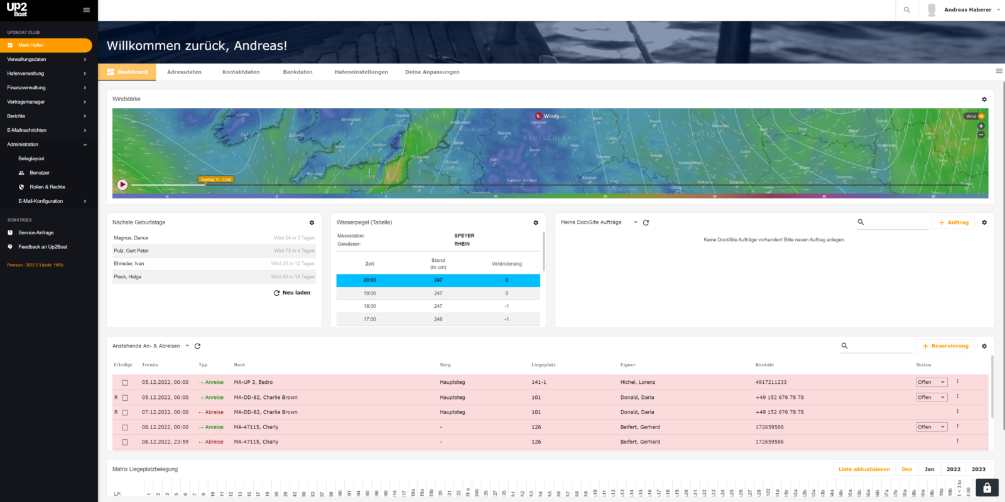Zoom in on the Windy map
Screen dimensions: 1005x502
(981, 126)
